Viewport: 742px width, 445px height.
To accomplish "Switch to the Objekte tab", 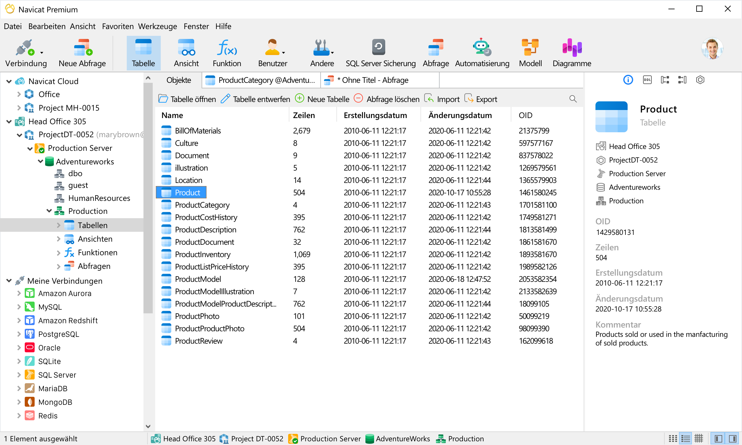I will click(x=179, y=80).
